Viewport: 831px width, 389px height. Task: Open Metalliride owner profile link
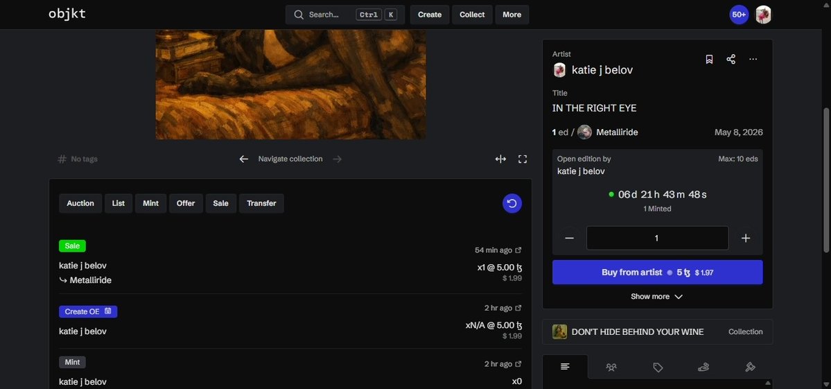coord(617,132)
